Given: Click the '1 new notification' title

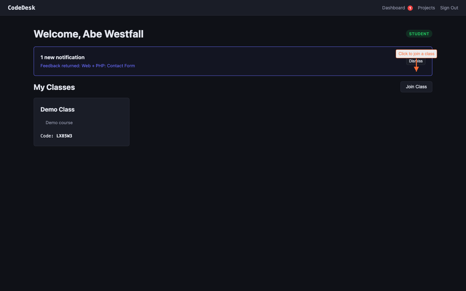Looking at the screenshot, I should pyautogui.click(x=63, y=57).
